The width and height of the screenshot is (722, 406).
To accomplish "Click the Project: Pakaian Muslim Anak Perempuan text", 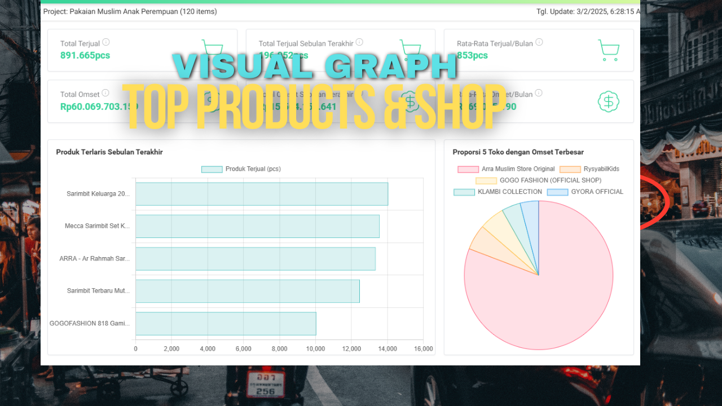I will tap(130, 11).
